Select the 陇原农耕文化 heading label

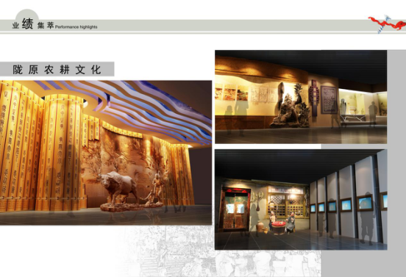point(57,69)
